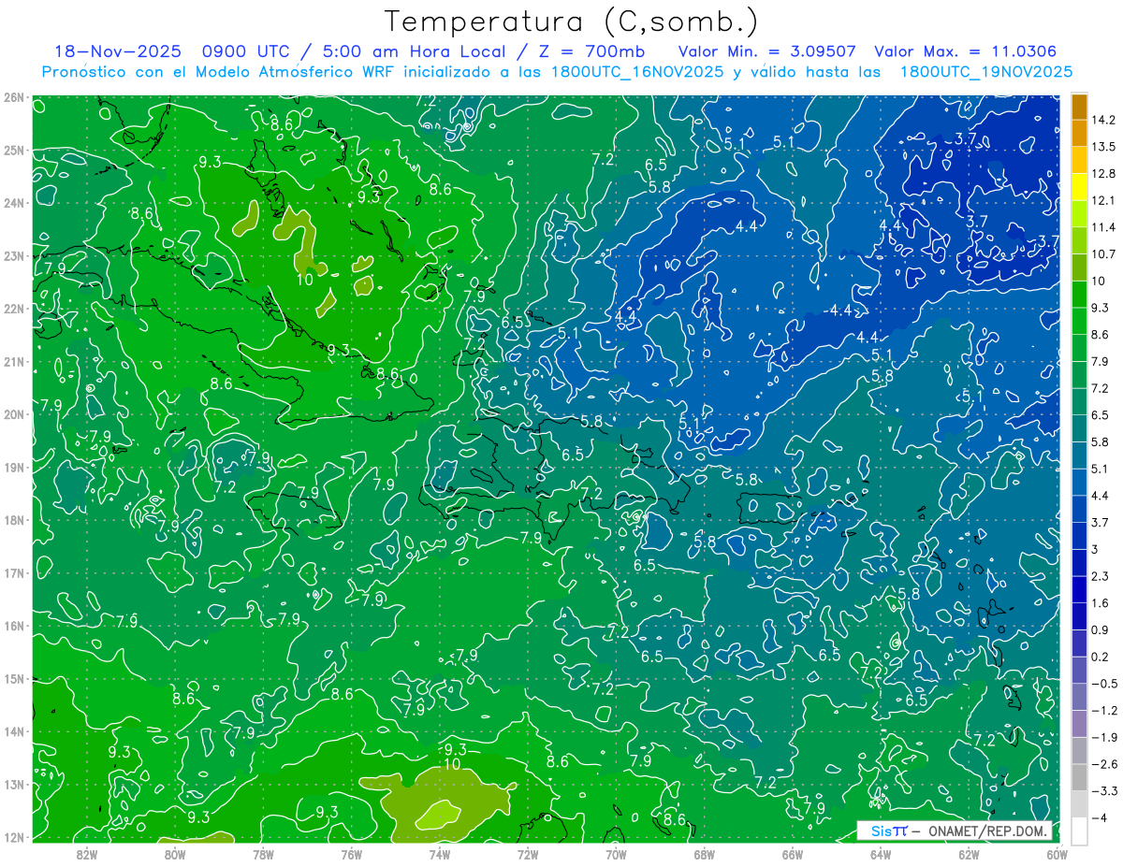Click the longitude axis label "80W"
The height and width of the screenshot is (867, 1123).
click(x=175, y=854)
